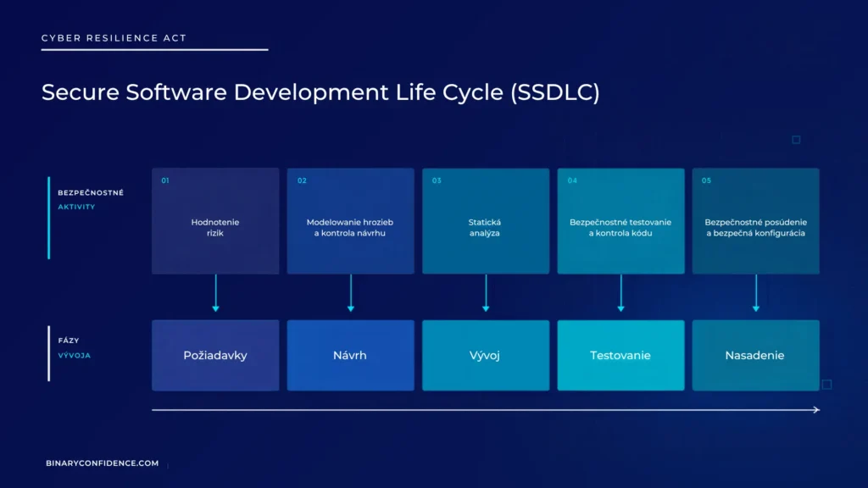868x488 pixels.
Task: Open the BINARYCONFIDENCE.COM footer link
Action: (103, 463)
